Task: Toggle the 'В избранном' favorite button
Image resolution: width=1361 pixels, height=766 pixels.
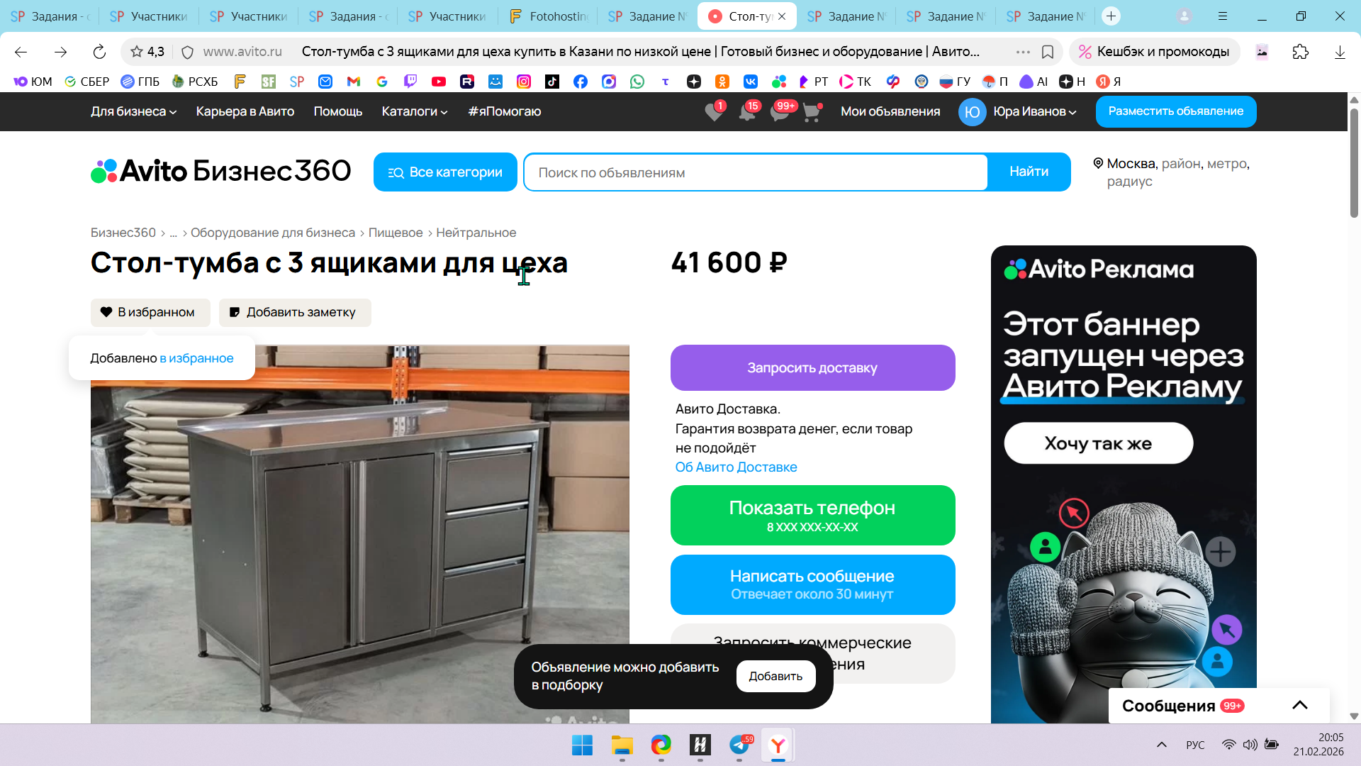Action: (150, 312)
